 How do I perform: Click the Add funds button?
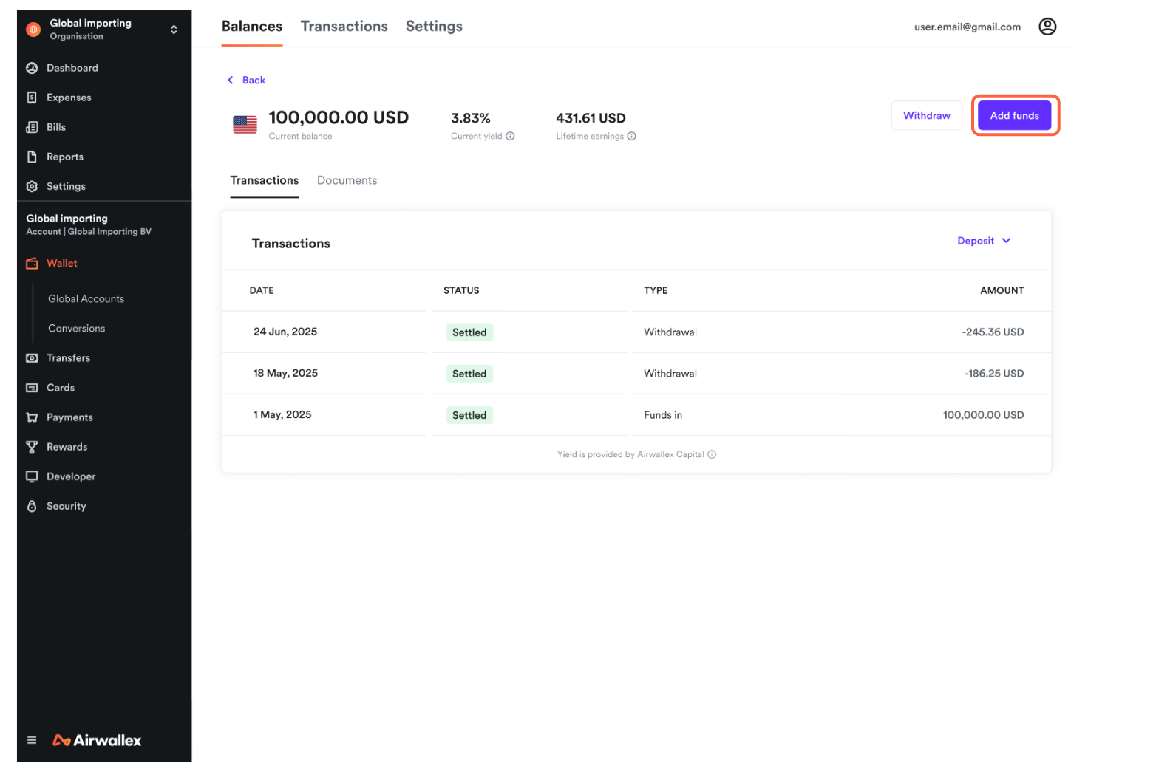tap(1014, 115)
